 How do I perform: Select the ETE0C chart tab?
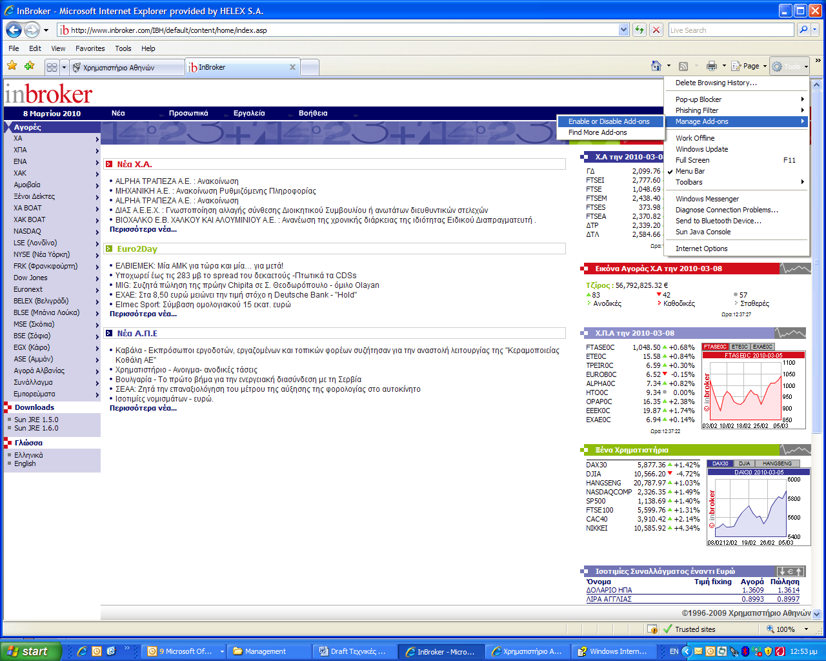pos(740,347)
